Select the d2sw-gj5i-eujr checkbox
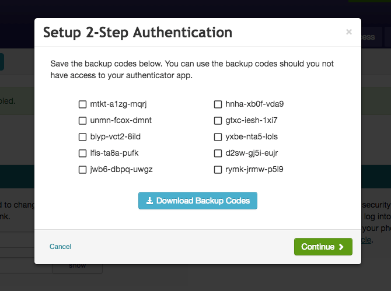Screen dimensions: 391x291 pos(218,153)
